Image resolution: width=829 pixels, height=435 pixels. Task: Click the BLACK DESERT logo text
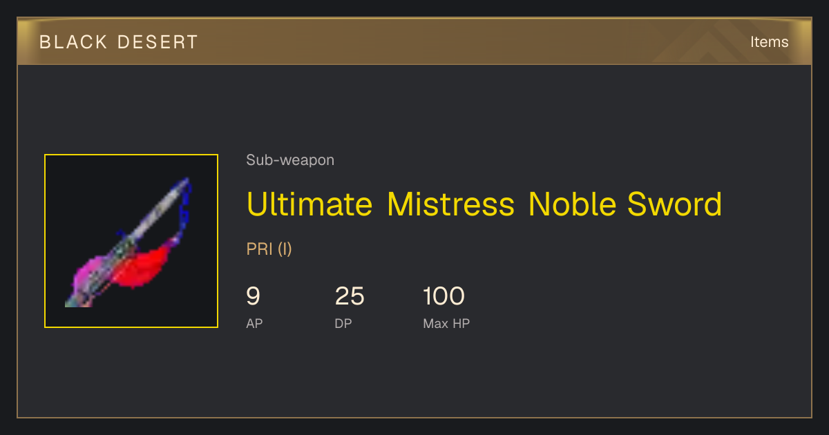tap(119, 42)
